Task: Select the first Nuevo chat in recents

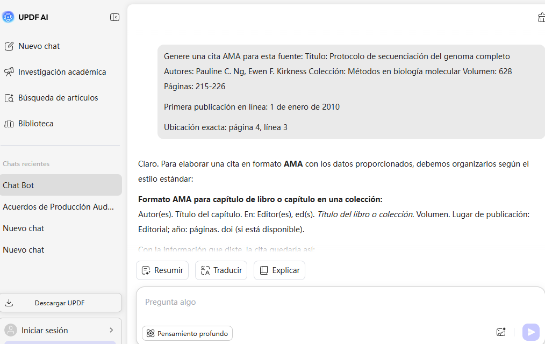Action: pyautogui.click(x=23, y=228)
